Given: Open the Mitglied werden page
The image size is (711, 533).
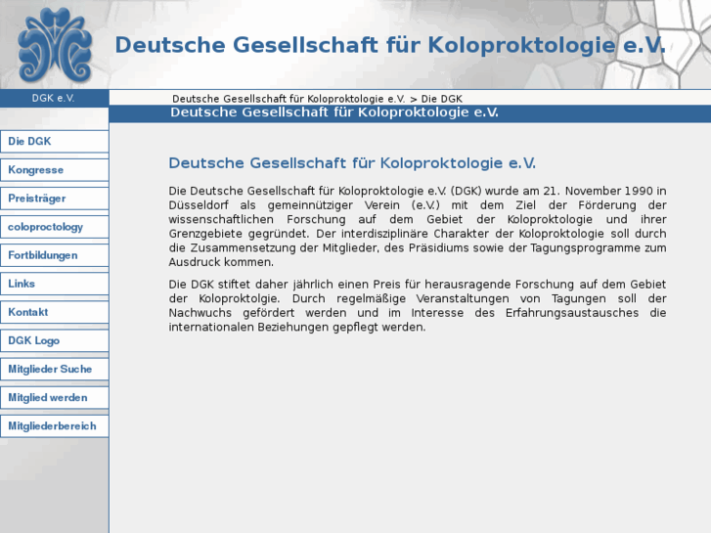Looking at the screenshot, I should coord(55,398).
